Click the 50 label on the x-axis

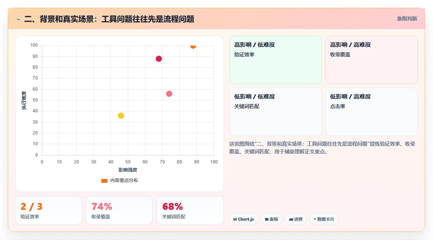click(x=128, y=162)
